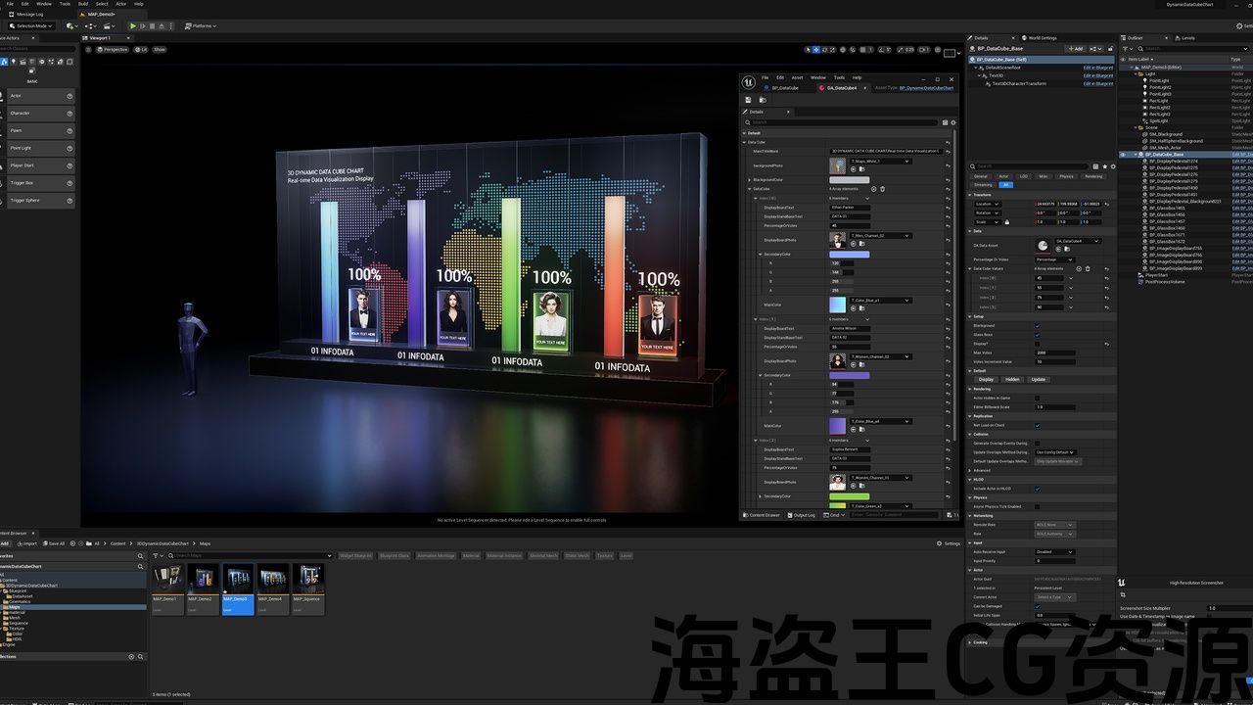This screenshot has width=1253, height=705.
Task: Reset MainTitleWord to default arrow
Action: [948, 151]
